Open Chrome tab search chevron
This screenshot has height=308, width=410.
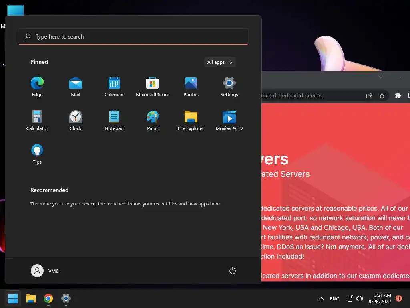[x=380, y=77]
